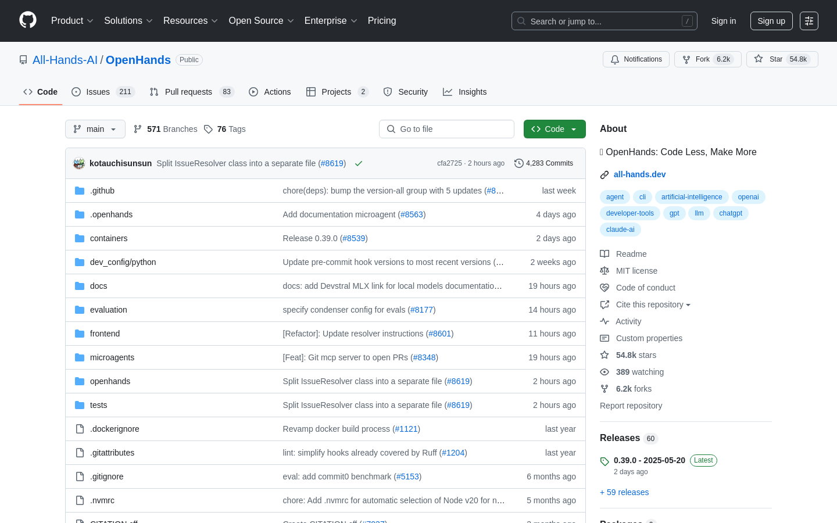837x523 pixels.
Task: Click kotauchisunsun's avatar image
Action: coord(79,163)
